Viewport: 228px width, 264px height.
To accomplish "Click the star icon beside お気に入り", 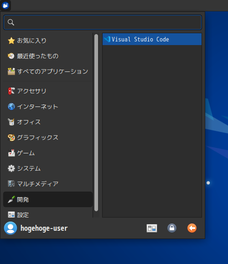I will pyautogui.click(x=11, y=41).
